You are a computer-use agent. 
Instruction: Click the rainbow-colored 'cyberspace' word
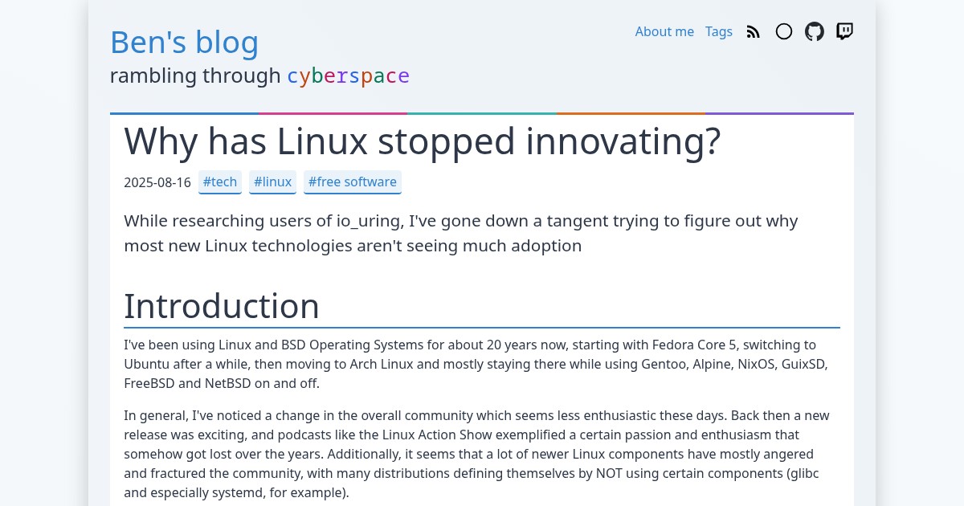pyautogui.click(x=349, y=76)
